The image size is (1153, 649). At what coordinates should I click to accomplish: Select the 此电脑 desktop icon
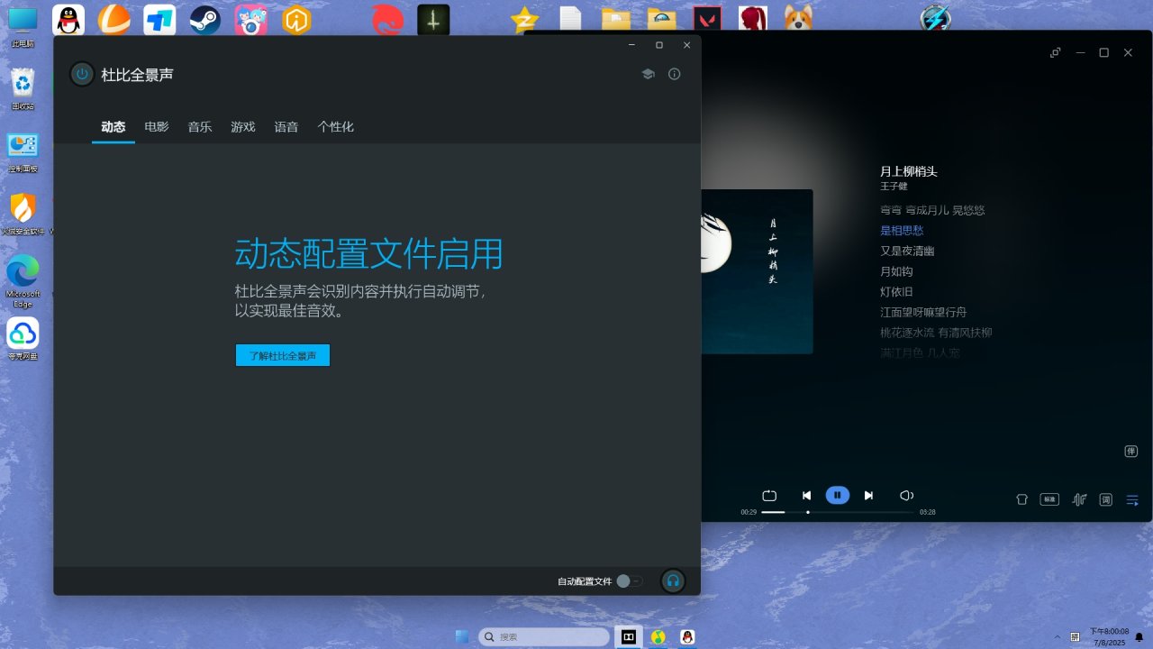[x=23, y=27]
